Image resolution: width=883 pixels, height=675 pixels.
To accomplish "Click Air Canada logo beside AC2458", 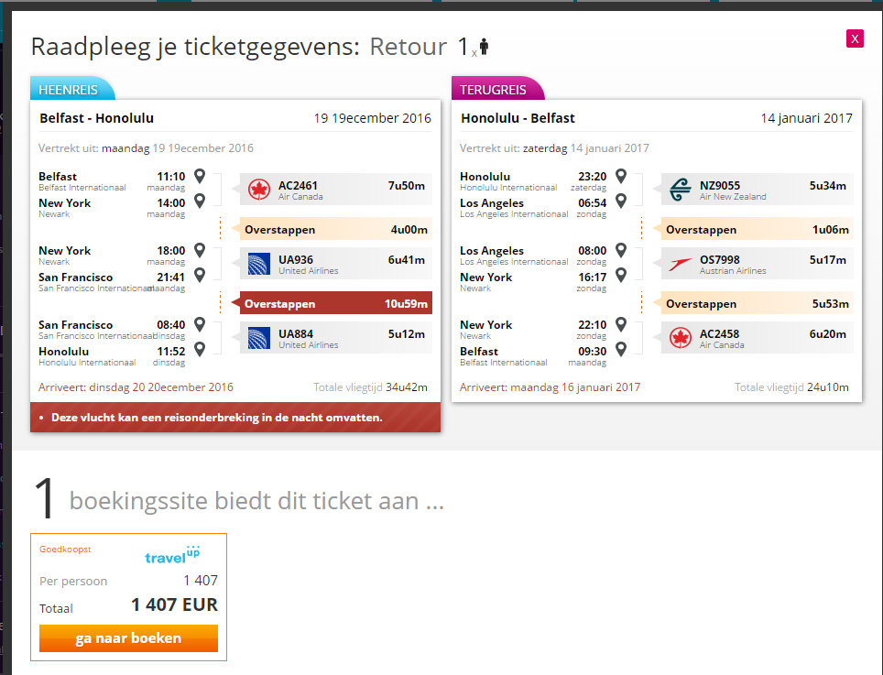I will pos(681,338).
